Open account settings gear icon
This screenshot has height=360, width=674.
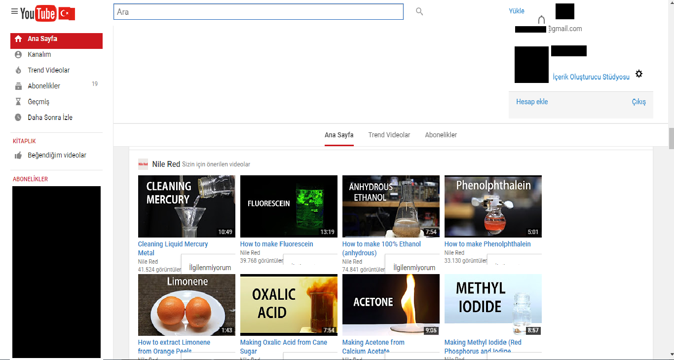tap(639, 74)
